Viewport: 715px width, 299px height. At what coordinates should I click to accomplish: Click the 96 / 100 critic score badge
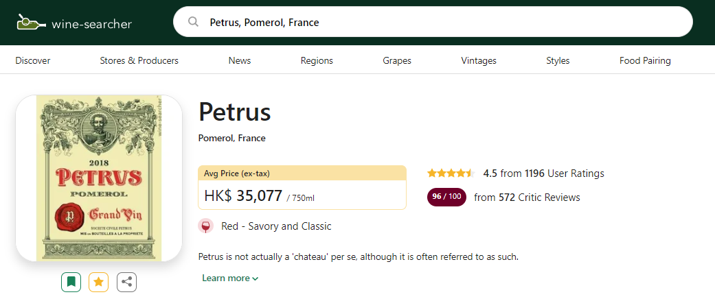click(x=446, y=198)
